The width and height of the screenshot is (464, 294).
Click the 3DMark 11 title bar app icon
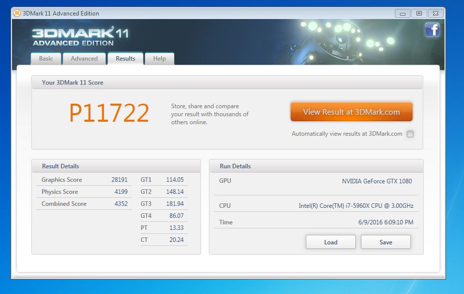(x=17, y=14)
